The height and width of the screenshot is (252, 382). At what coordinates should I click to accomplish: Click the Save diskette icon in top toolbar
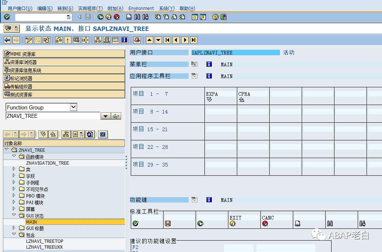coord(88,17)
